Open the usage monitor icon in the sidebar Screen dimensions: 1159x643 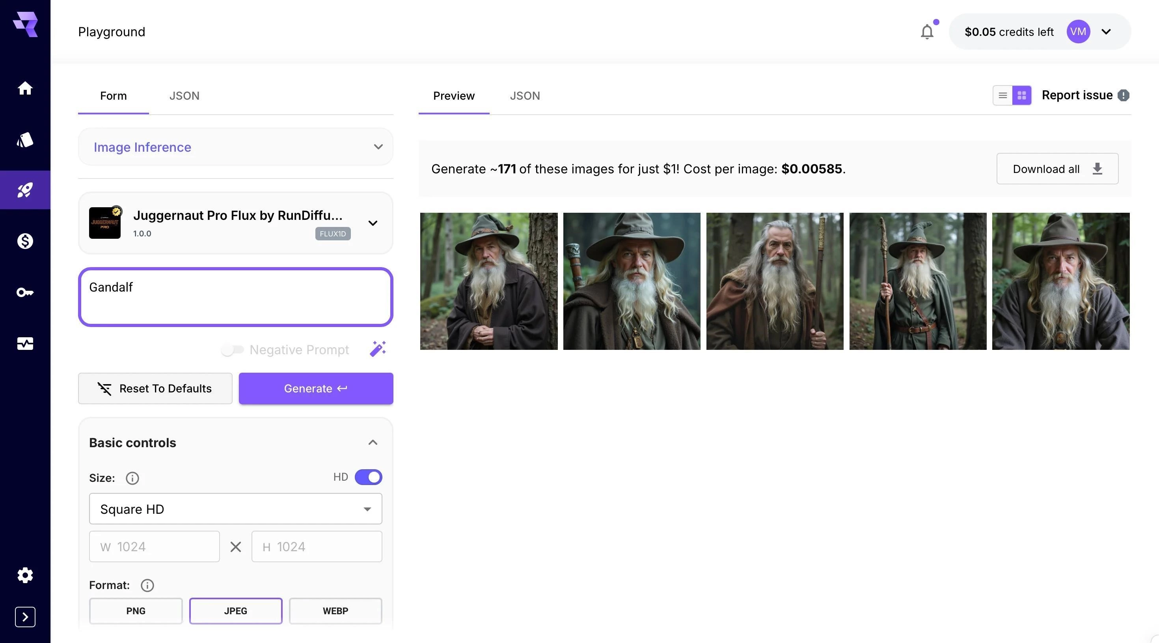[25, 344]
